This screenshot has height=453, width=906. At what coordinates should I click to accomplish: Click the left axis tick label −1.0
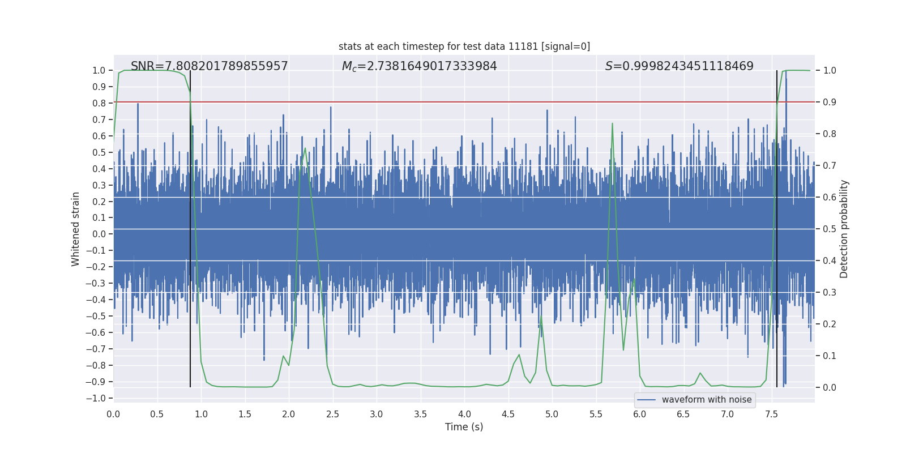(x=96, y=398)
